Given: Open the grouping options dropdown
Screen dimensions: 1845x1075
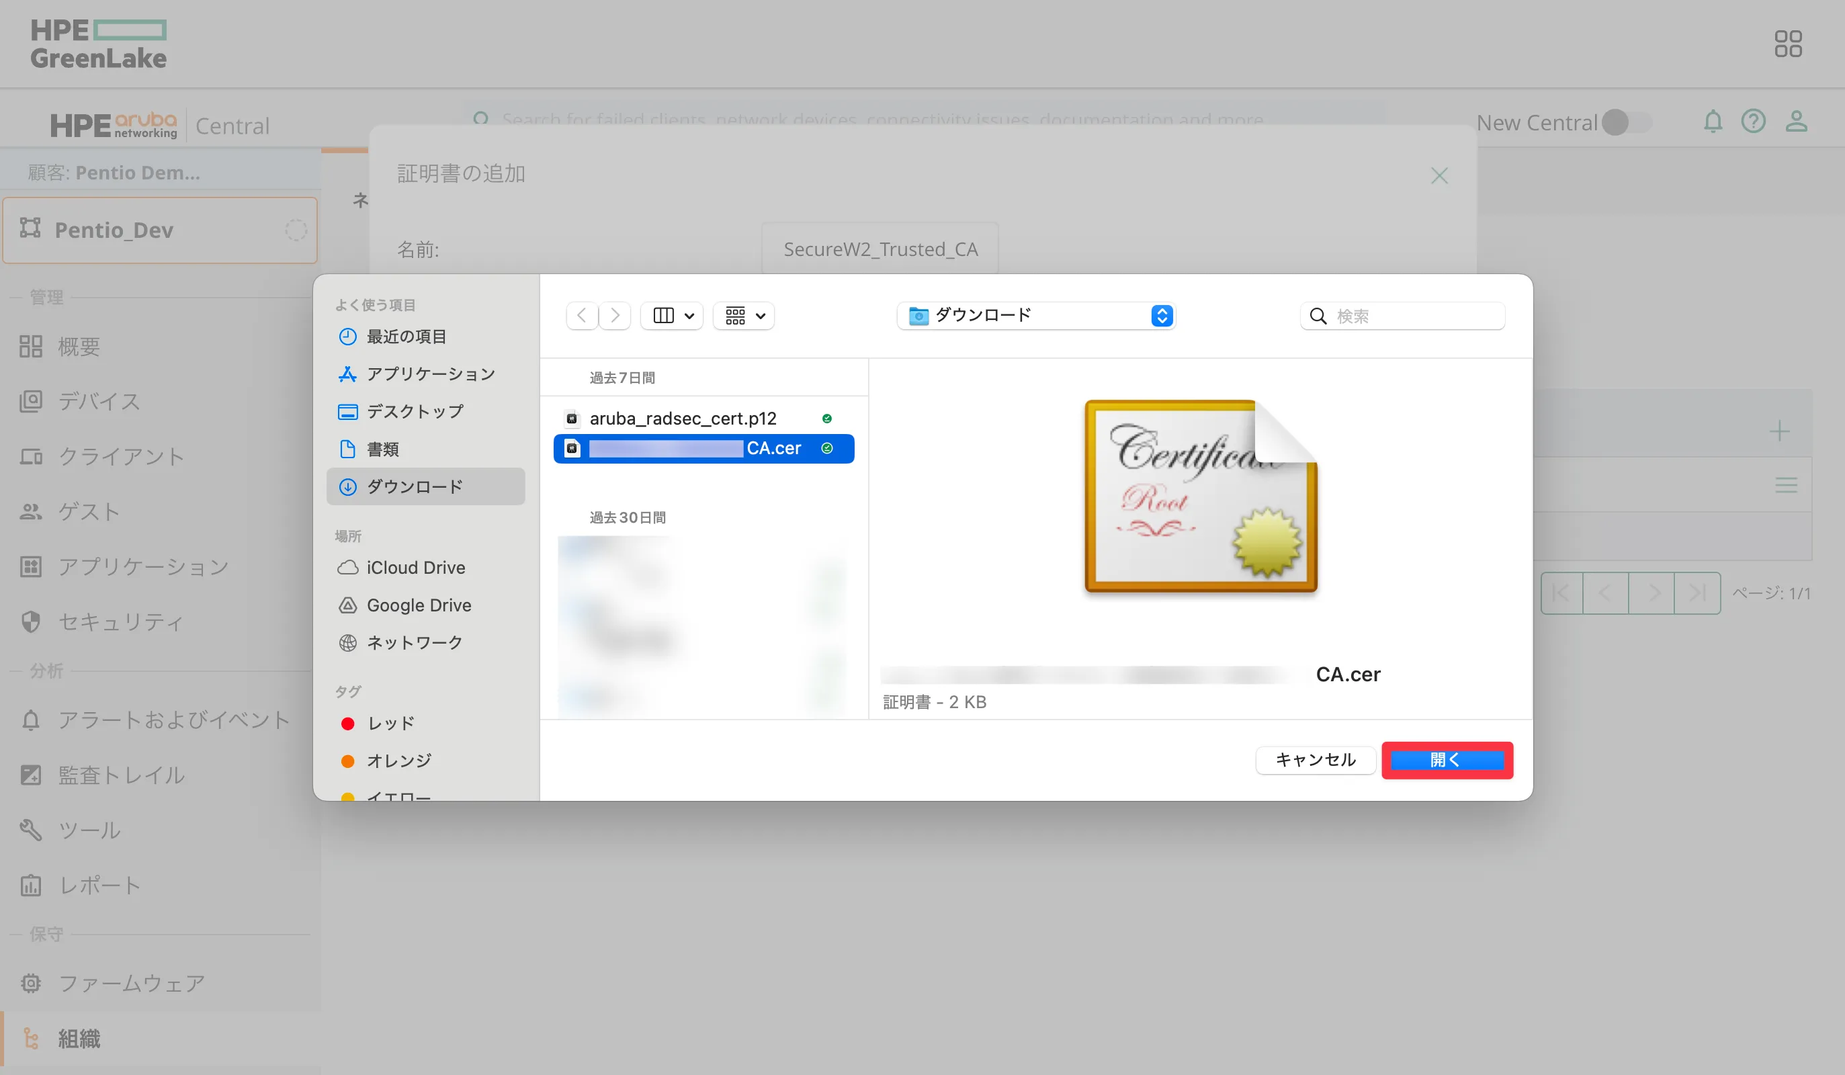Looking at the screenshot, I should coord(743,315).
